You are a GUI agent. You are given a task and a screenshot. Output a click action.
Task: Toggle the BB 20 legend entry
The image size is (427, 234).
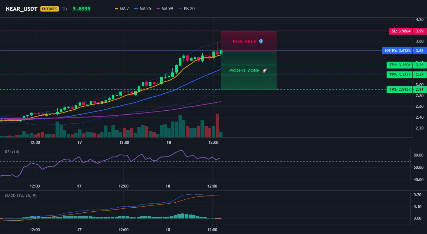(186, 9)
